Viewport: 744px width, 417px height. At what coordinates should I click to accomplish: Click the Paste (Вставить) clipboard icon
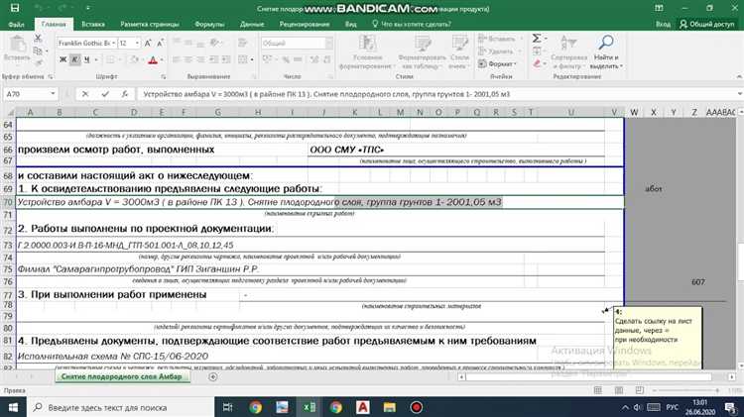18,49
